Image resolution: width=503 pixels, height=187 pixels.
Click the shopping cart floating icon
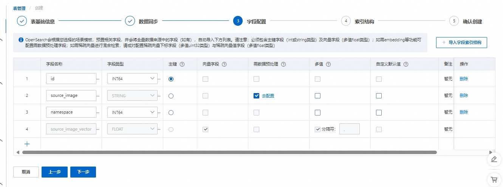pyautogui.click(x=493, y=179)
